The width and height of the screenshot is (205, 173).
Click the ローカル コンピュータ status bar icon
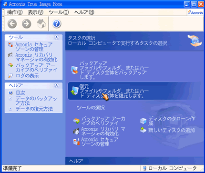[144, 168]
